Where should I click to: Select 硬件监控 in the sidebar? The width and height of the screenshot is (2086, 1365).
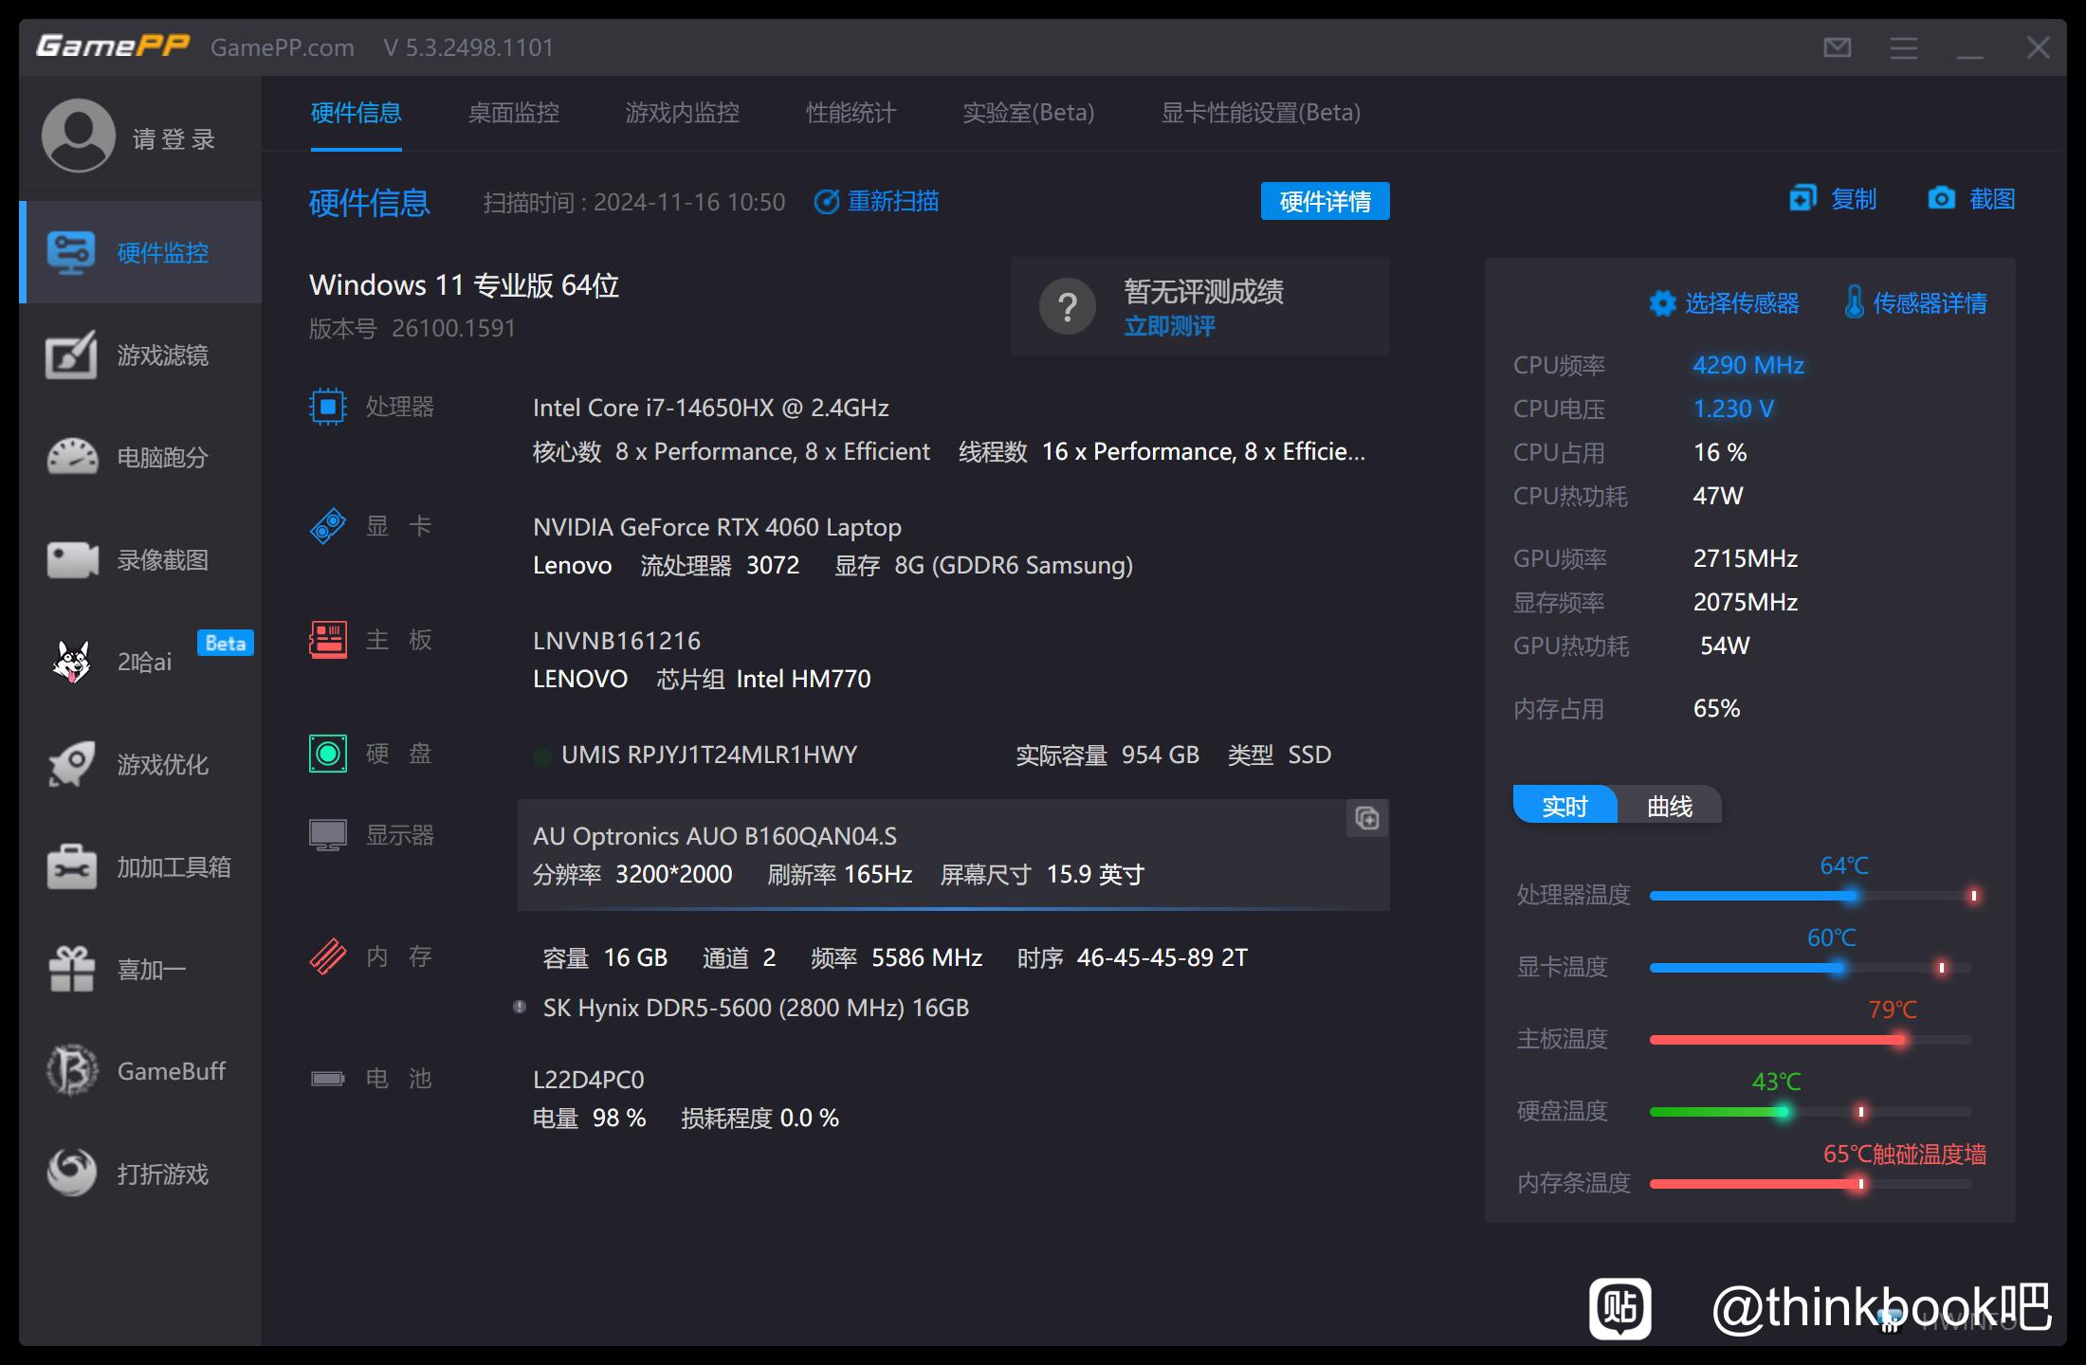point(140,252)
